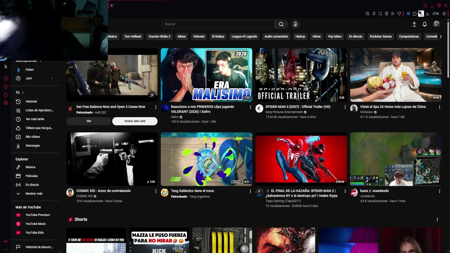Screen dimensions: 450x253
Task: Click the browser tab search icon
Action: coord(425,5)
